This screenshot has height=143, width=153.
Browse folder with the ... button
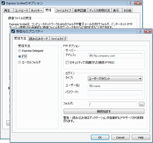tap(141, 104)
